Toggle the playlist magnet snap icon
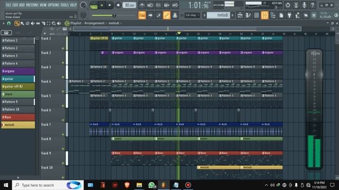339x190 pixels. pyautogui.click(x=9, y=23)
